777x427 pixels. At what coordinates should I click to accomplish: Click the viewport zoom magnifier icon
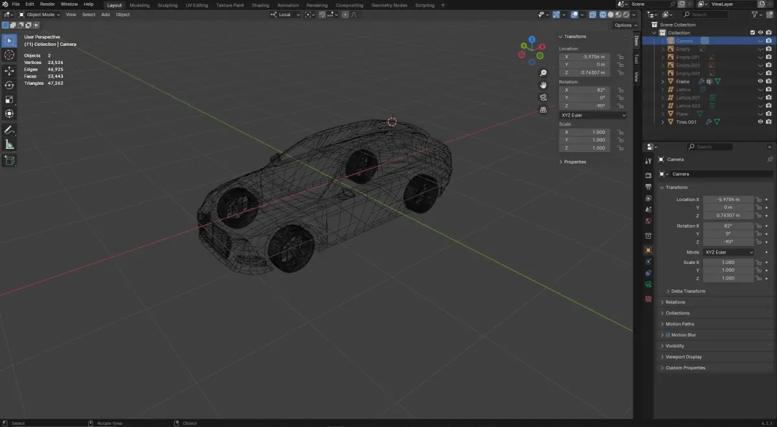click(543, 73)
